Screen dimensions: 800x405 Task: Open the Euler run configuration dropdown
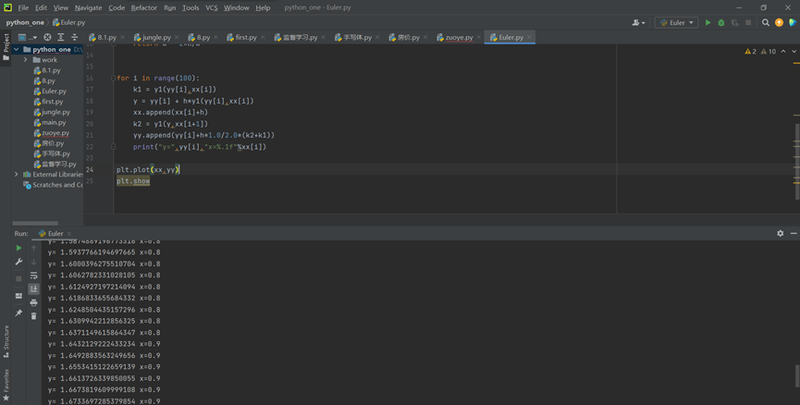coord(676,22)
